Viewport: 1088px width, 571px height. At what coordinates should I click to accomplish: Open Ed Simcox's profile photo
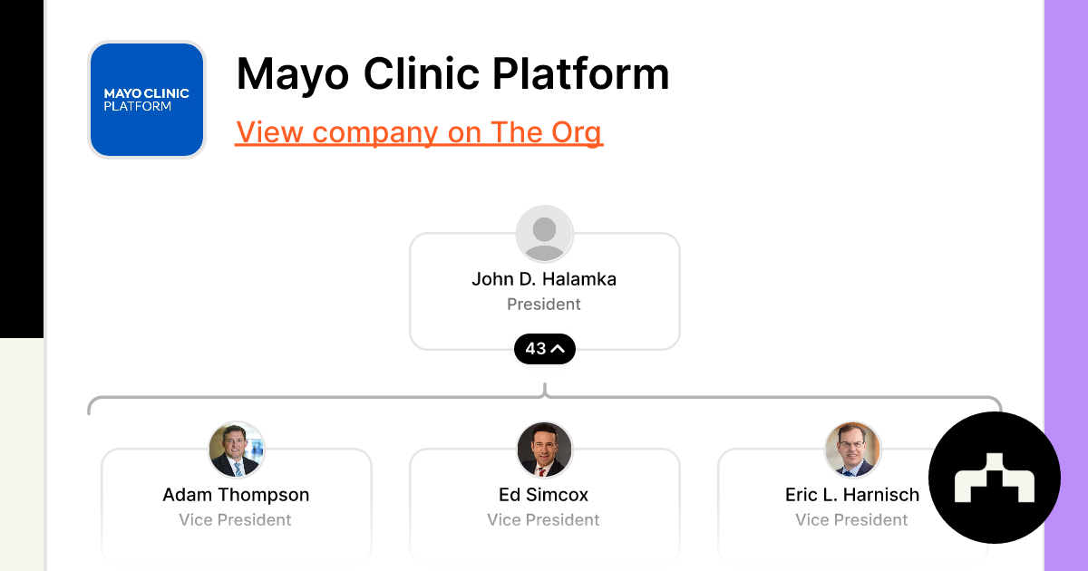(x=544, y=450)
